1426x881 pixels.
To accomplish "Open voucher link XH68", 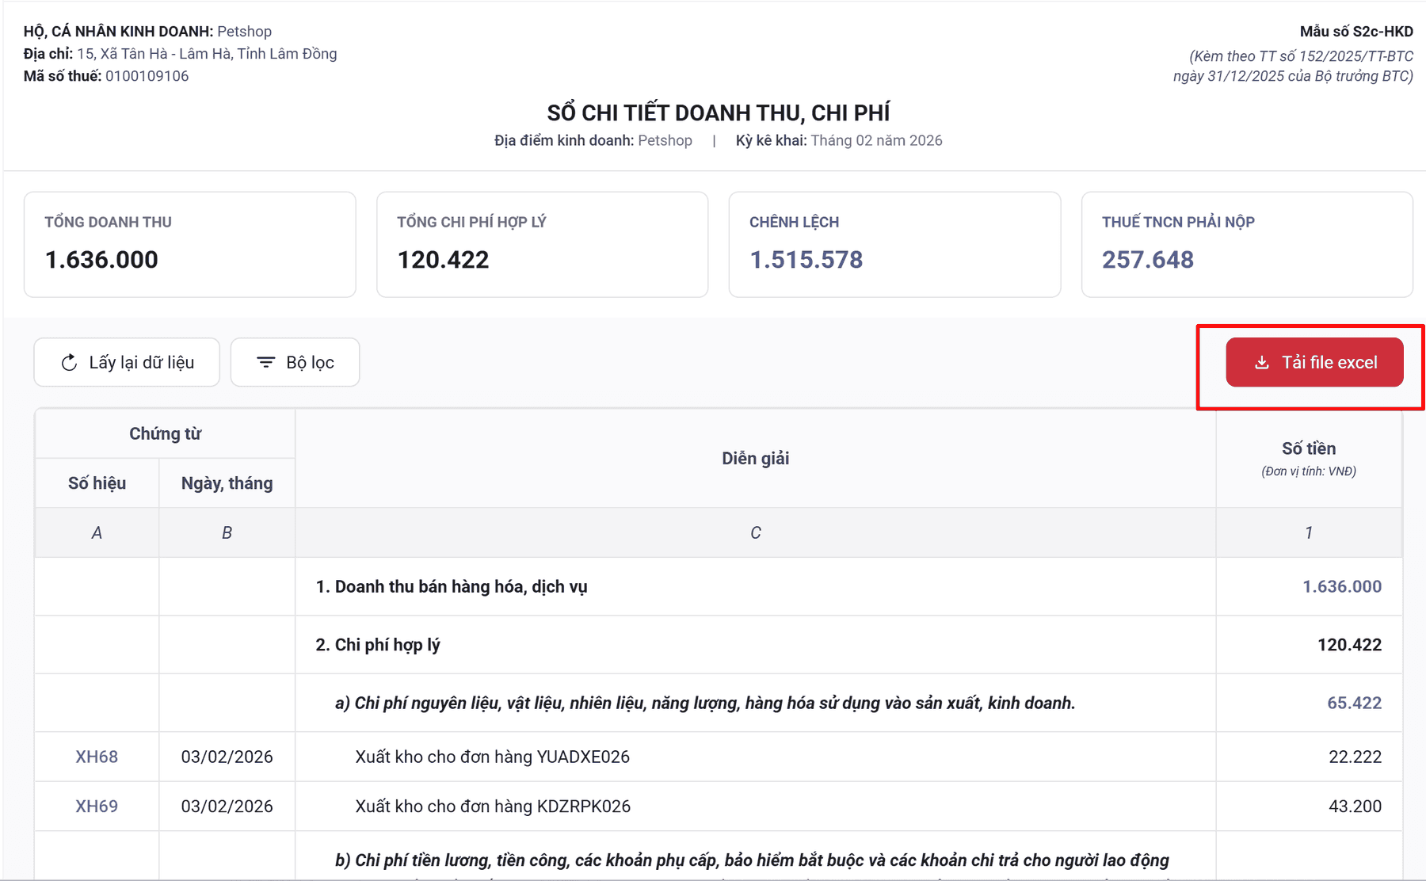I will [97, 757].
